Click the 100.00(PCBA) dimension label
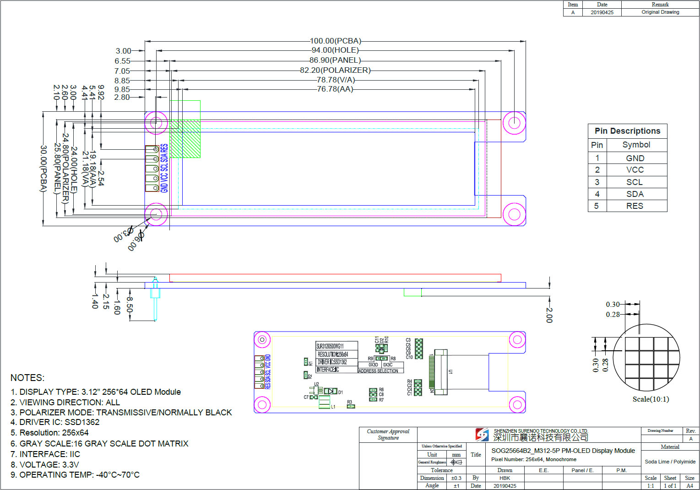Image resolution: width=700 pixels, height=490 pixels. point(335,41)
